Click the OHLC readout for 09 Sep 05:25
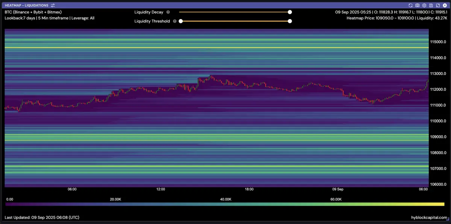Viewport: 451px width, 224px height. (391, 12)
